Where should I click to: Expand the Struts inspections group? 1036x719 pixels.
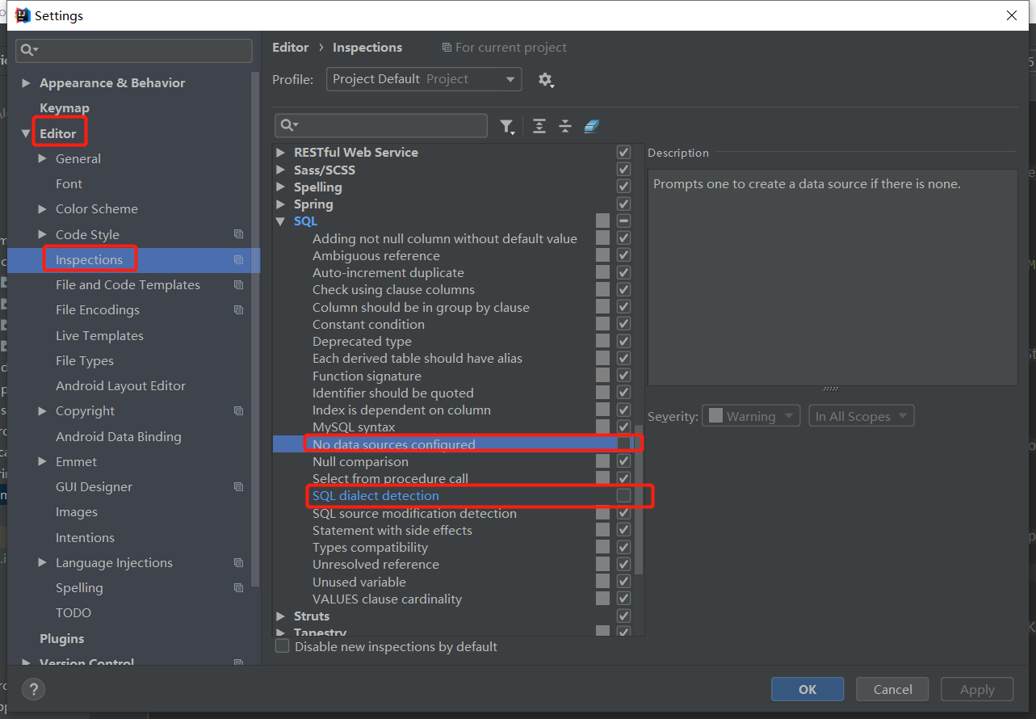click(x=280, y=616)
